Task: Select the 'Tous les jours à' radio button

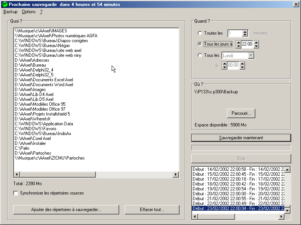Action: (200, 44)
